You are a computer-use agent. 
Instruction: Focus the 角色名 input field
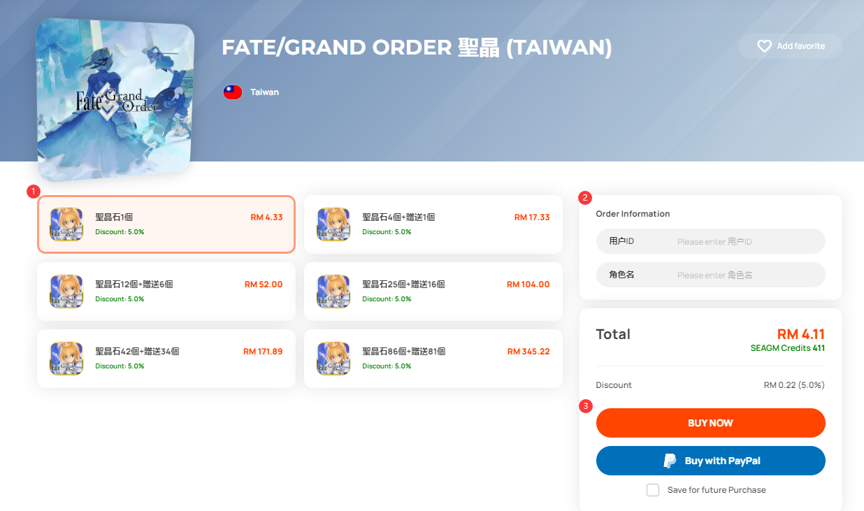click(710, 275)
